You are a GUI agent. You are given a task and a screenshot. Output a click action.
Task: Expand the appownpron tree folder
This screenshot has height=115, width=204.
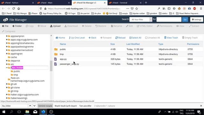click(7, 36)
